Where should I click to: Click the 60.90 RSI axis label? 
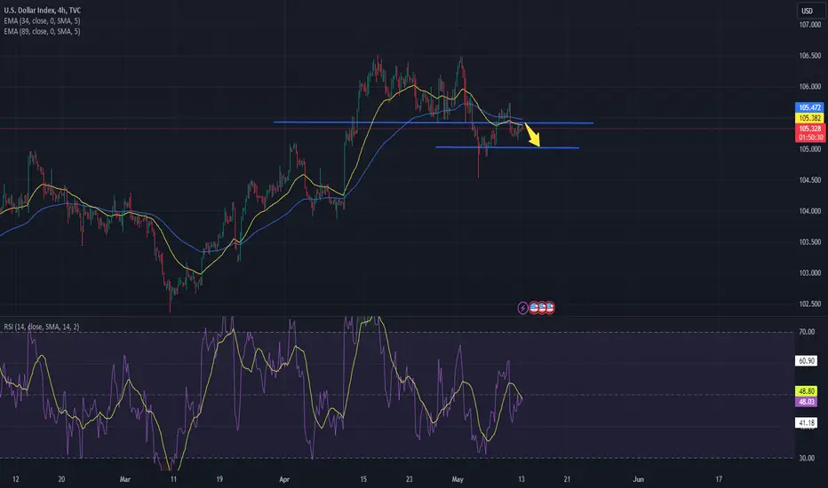pyautogui.click(x=807, y=361)
